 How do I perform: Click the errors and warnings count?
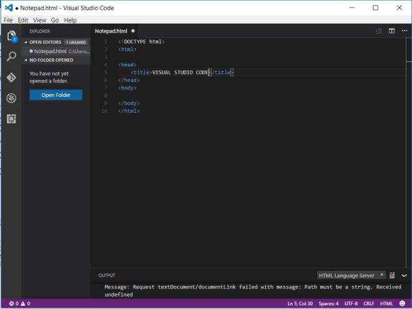coord(19,303)
